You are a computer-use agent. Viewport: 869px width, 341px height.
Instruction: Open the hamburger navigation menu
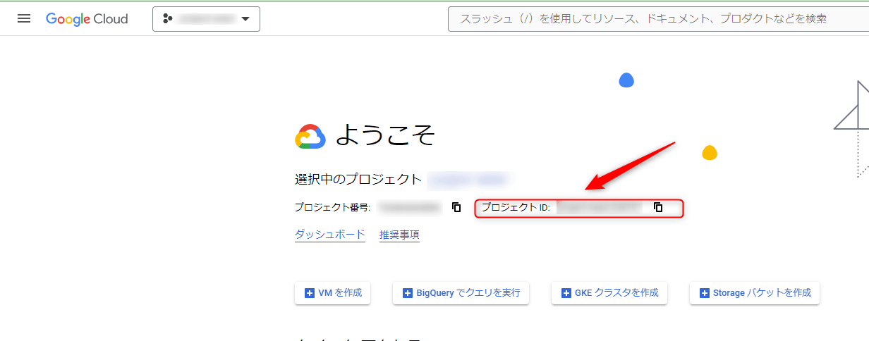point(24,19)
